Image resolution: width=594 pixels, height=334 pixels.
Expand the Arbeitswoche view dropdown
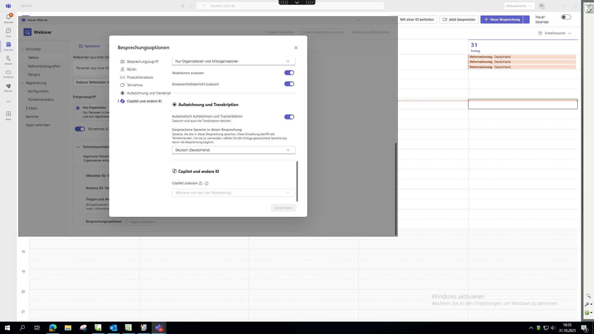tap(555, 33)
